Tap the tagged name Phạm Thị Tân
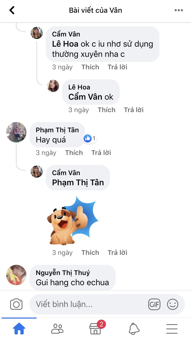The height and width of the screenshot is (340, 191). [x=78, y=182]
